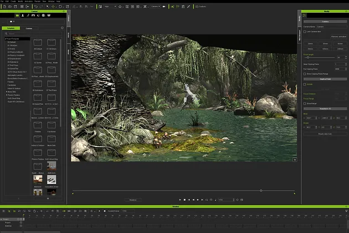
Task: Open the Media wheel icon in Content panel
Action: coord(43,16)
